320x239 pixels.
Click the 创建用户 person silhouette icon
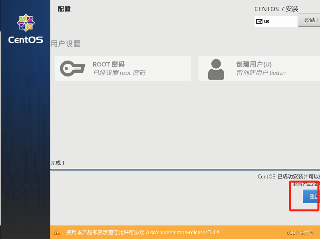point(216,69)
